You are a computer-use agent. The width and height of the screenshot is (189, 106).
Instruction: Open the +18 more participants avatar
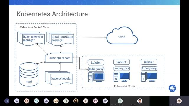tap(7, 101)
